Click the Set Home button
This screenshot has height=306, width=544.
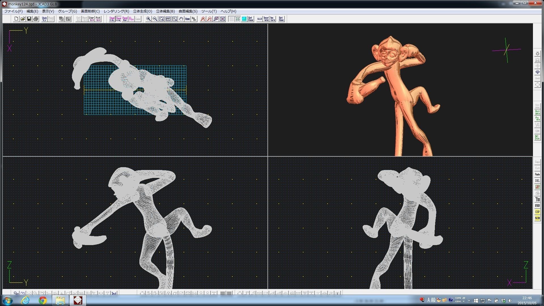click(x=281, y=19)
